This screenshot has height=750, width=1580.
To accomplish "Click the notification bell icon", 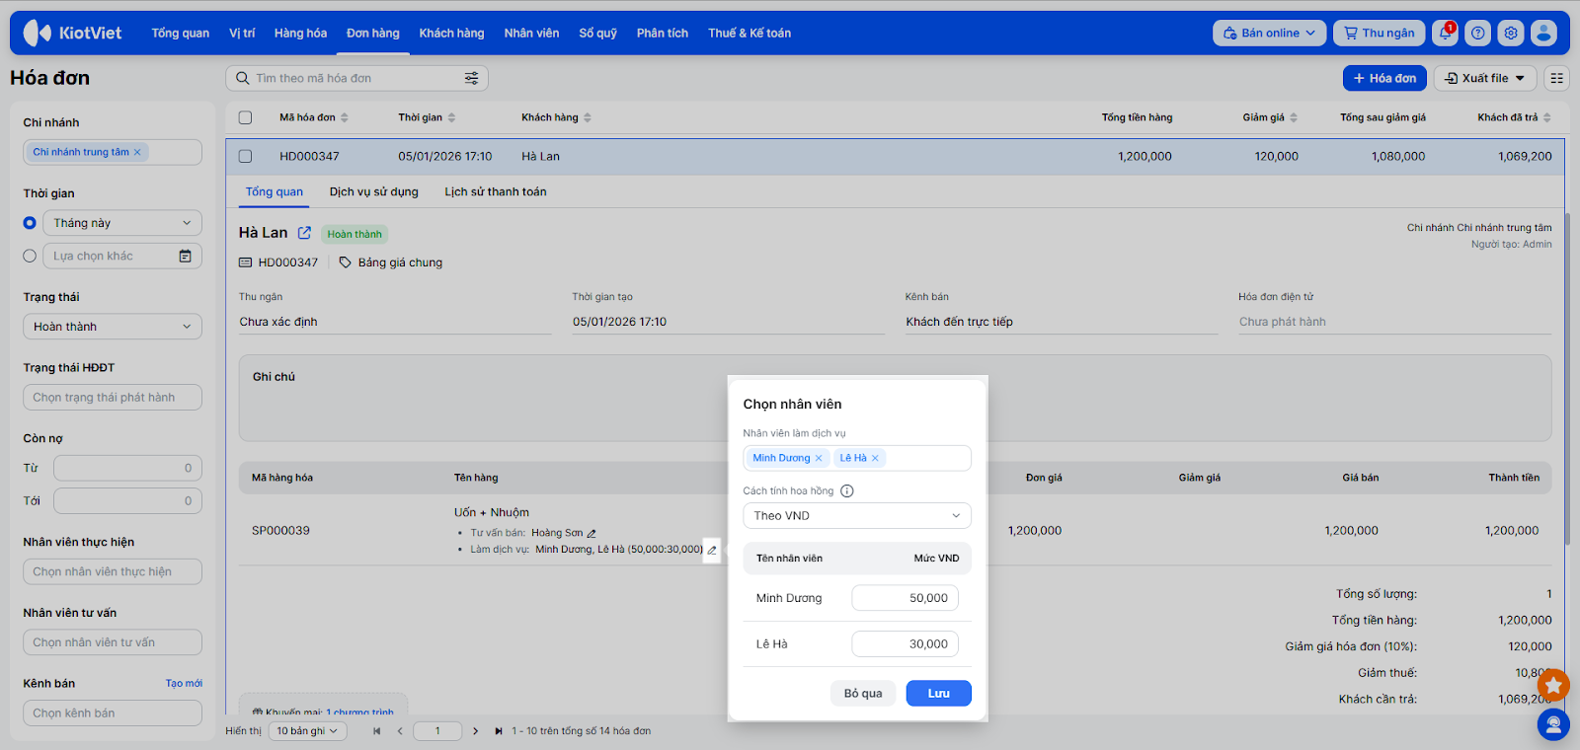I will (x=1445, y=33).
